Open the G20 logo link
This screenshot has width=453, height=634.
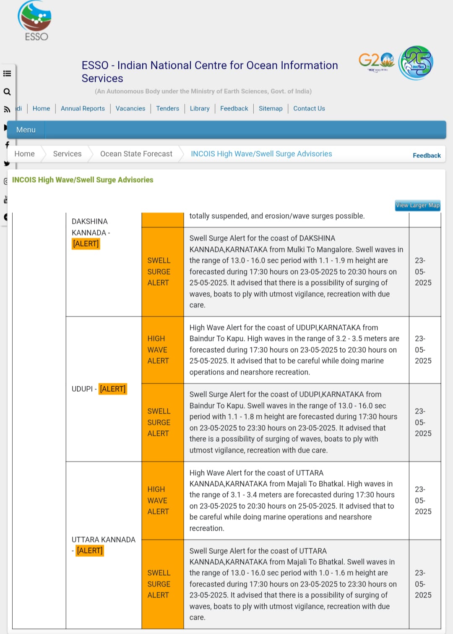(376, 62)
